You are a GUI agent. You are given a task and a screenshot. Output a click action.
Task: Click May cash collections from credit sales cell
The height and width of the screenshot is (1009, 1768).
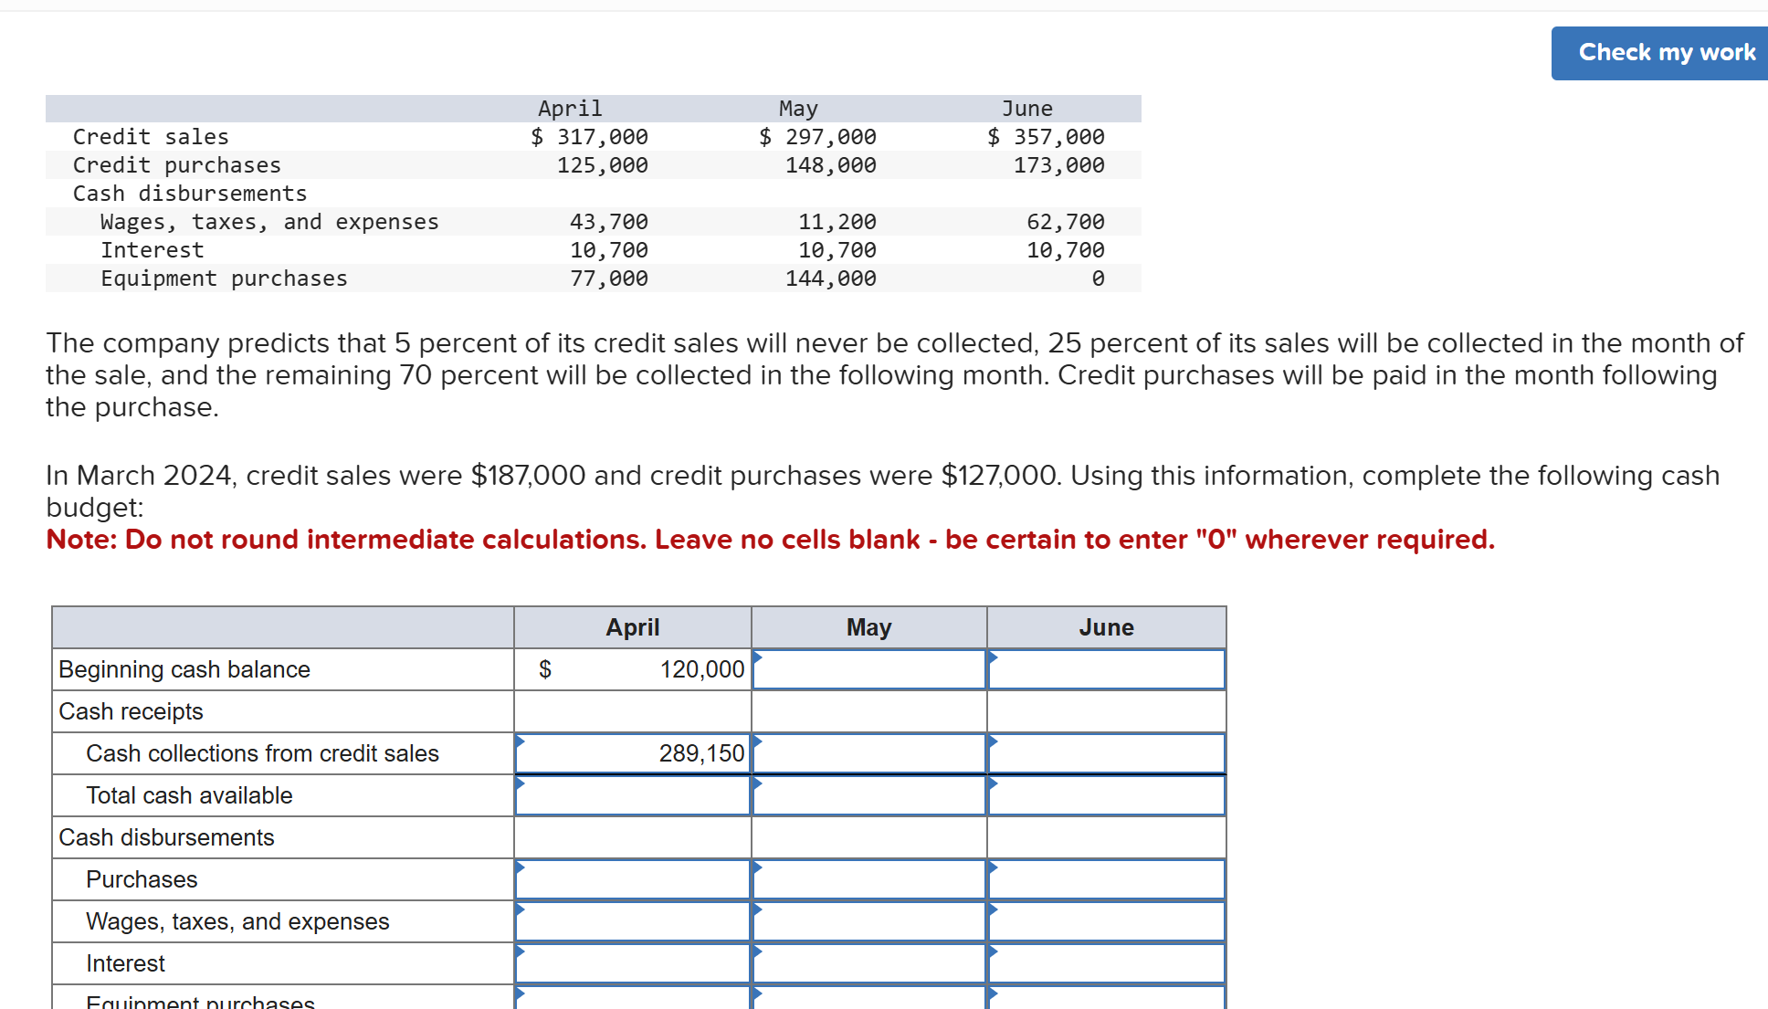[868, 753]
